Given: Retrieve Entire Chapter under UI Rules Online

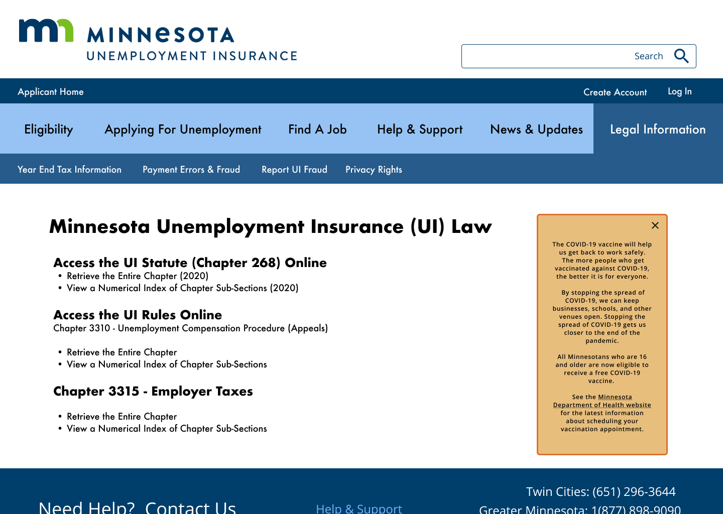Looking at the screenshot, I should click(122, 352).
